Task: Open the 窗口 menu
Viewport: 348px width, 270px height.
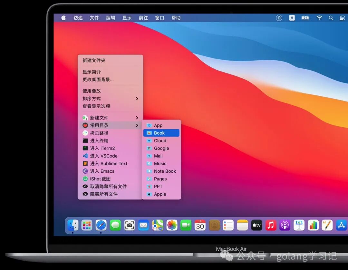Action: pos(159,18)
